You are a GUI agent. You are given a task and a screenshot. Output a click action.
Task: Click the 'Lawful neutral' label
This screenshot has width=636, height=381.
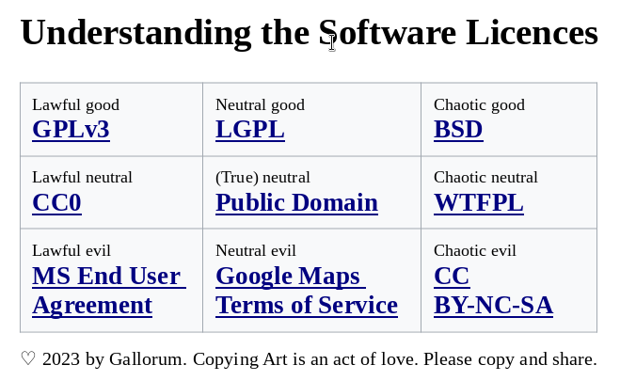(82, 178)
